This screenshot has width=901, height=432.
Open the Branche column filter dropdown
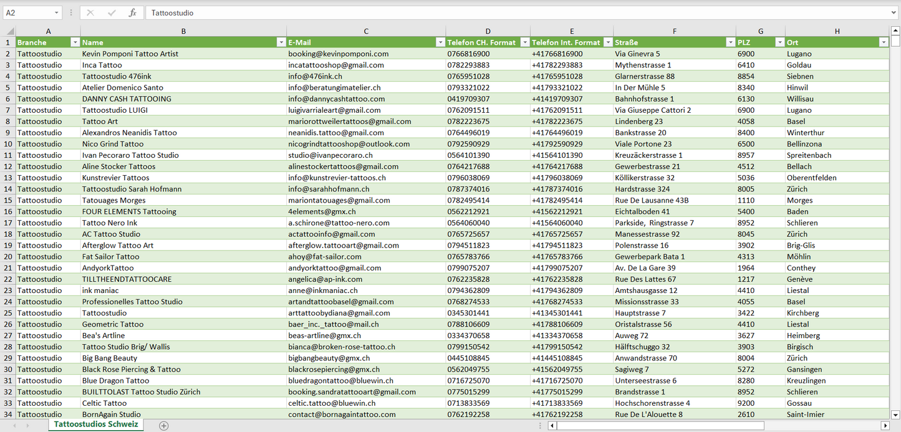(75, 42)
